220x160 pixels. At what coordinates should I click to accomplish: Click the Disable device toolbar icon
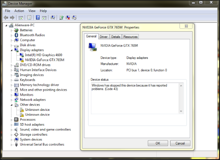click(x=74, y=18)
